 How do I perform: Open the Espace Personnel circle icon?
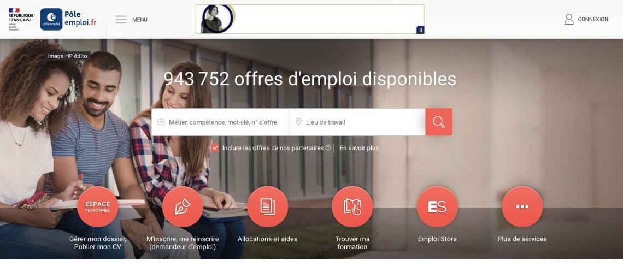98,206
